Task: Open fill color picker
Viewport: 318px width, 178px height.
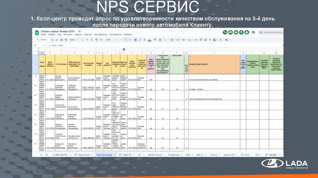Action: tap(155, 39)
